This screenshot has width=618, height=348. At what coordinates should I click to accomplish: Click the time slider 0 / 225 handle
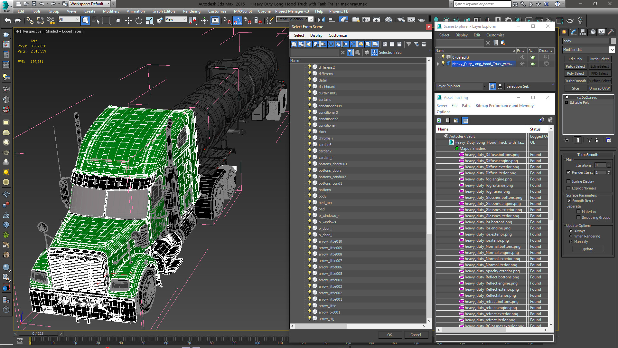38,333
